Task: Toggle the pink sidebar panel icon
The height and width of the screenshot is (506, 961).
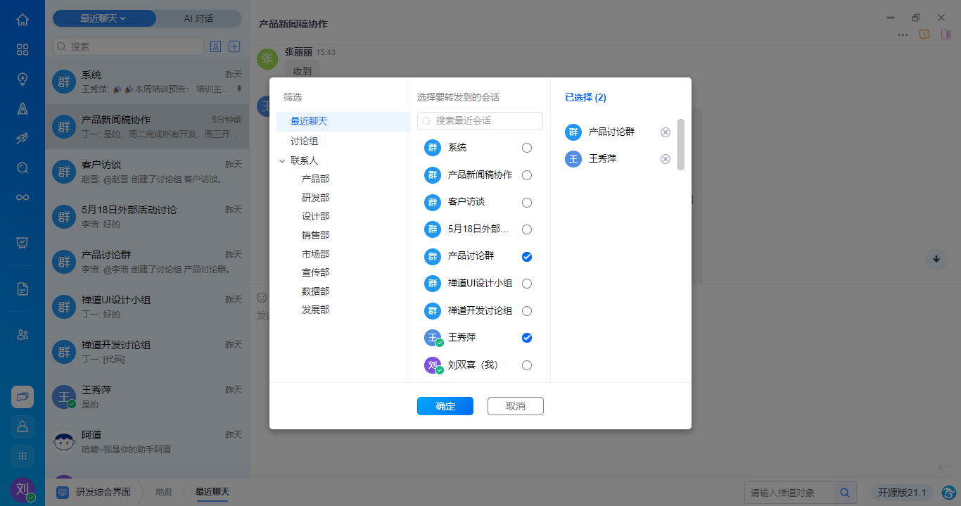Action: (x=946, y=34)
